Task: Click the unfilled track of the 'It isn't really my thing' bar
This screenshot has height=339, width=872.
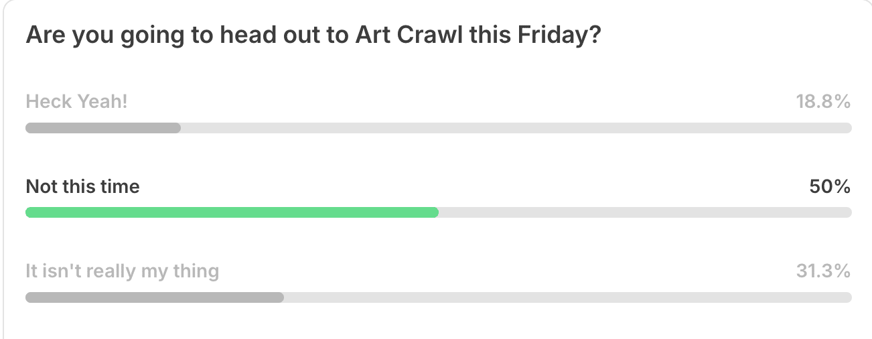Action: click(x=568, y=297)
